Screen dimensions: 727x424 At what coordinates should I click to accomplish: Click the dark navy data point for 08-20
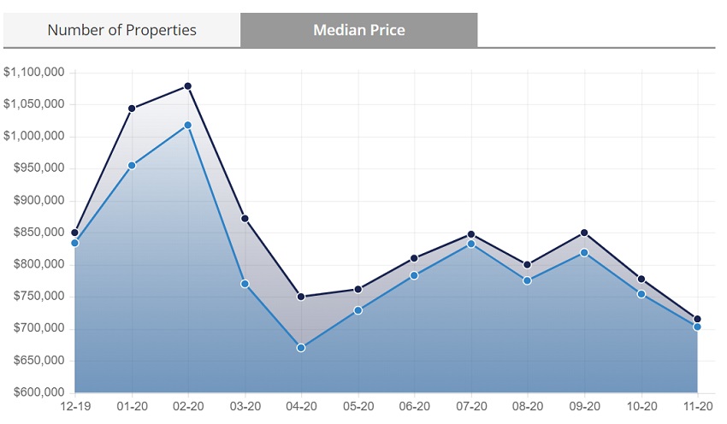[x=528, y=265]
